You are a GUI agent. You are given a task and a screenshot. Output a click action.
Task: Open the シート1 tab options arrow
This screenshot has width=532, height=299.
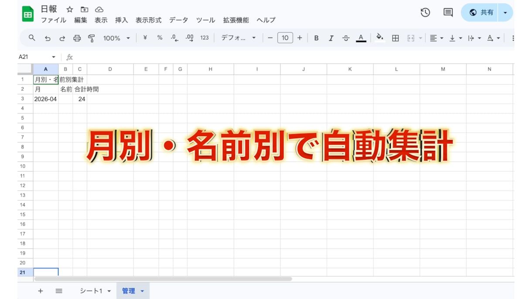(109, 291)
